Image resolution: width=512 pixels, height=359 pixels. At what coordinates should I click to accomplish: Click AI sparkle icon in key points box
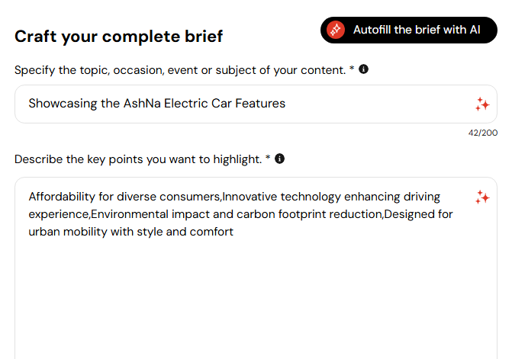[x=482, y=197]
